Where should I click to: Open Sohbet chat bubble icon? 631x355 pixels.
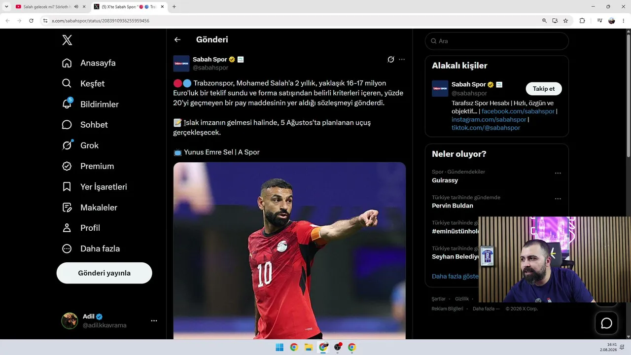[x=67, y=125]
